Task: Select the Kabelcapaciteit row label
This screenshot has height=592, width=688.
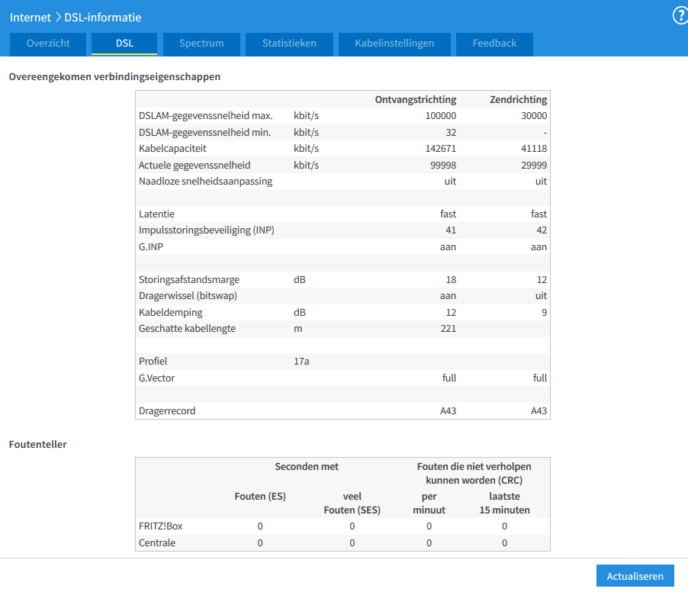Action: pos(172,148)
